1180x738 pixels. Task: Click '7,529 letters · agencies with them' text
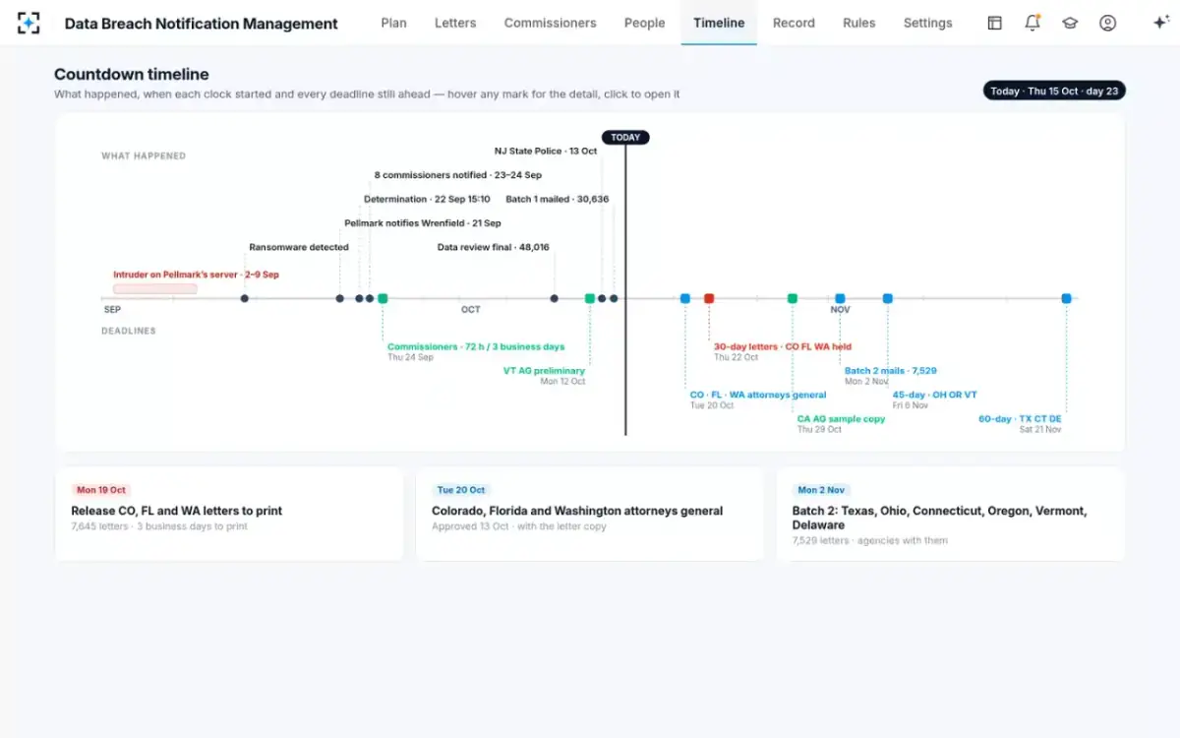(870, 541)
